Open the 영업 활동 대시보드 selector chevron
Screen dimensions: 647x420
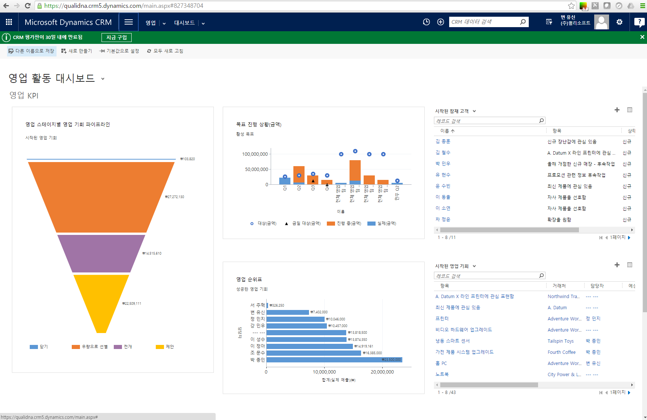click(x=103, y=79)
